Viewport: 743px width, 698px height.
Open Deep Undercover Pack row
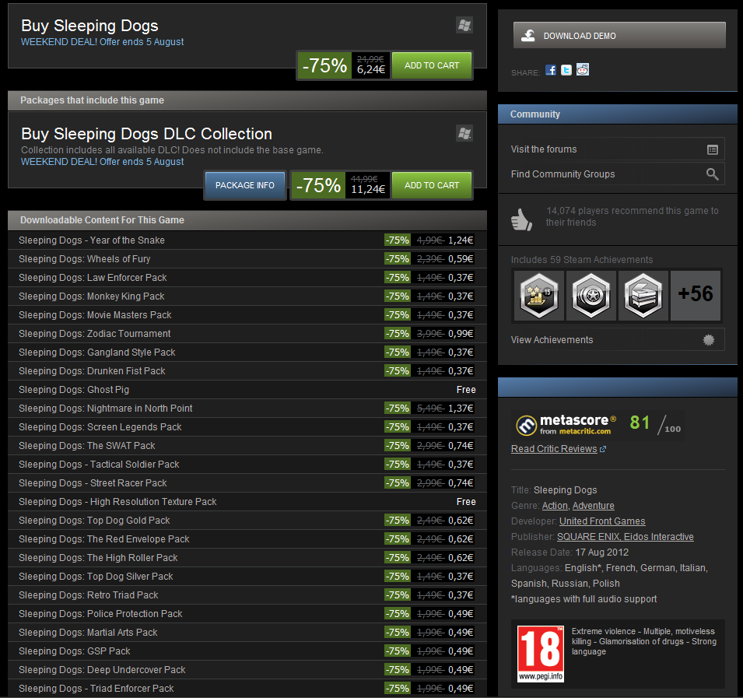pyautogui.click(x=247, y=670)
